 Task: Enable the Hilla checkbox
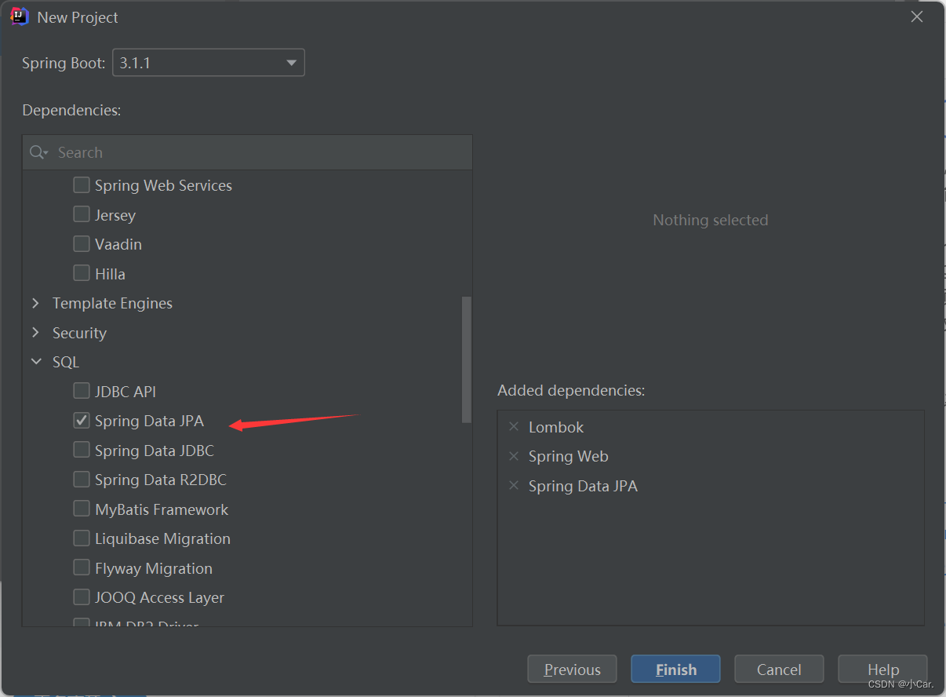pyautogui.click(x=82, y=273)
